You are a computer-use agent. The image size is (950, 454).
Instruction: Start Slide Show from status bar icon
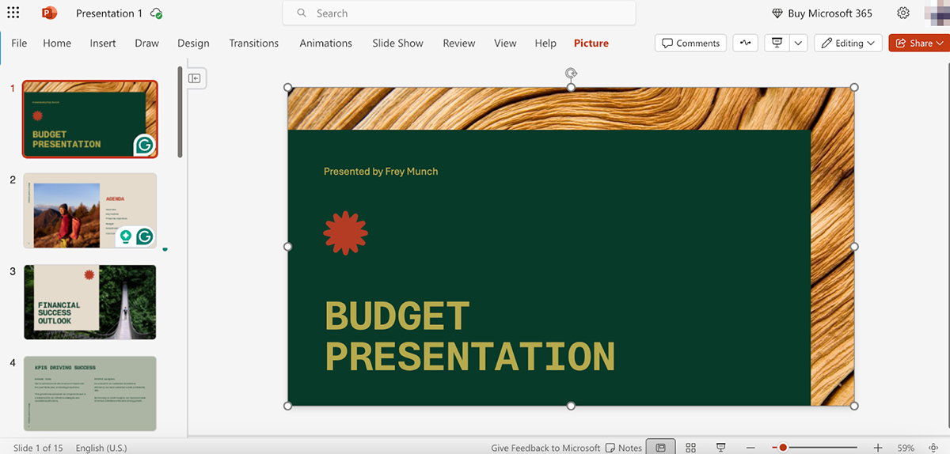tap(720, 448)
